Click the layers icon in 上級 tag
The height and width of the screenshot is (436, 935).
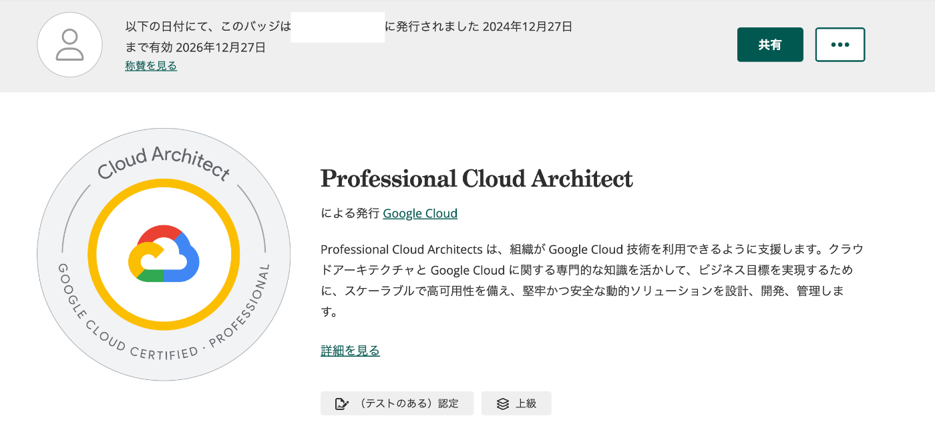coord(503,404)
